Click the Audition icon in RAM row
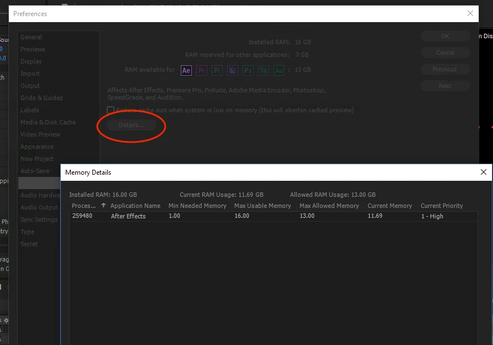This screenshot has height=345, width=493. pyautogui.click(x=279, y=70)
